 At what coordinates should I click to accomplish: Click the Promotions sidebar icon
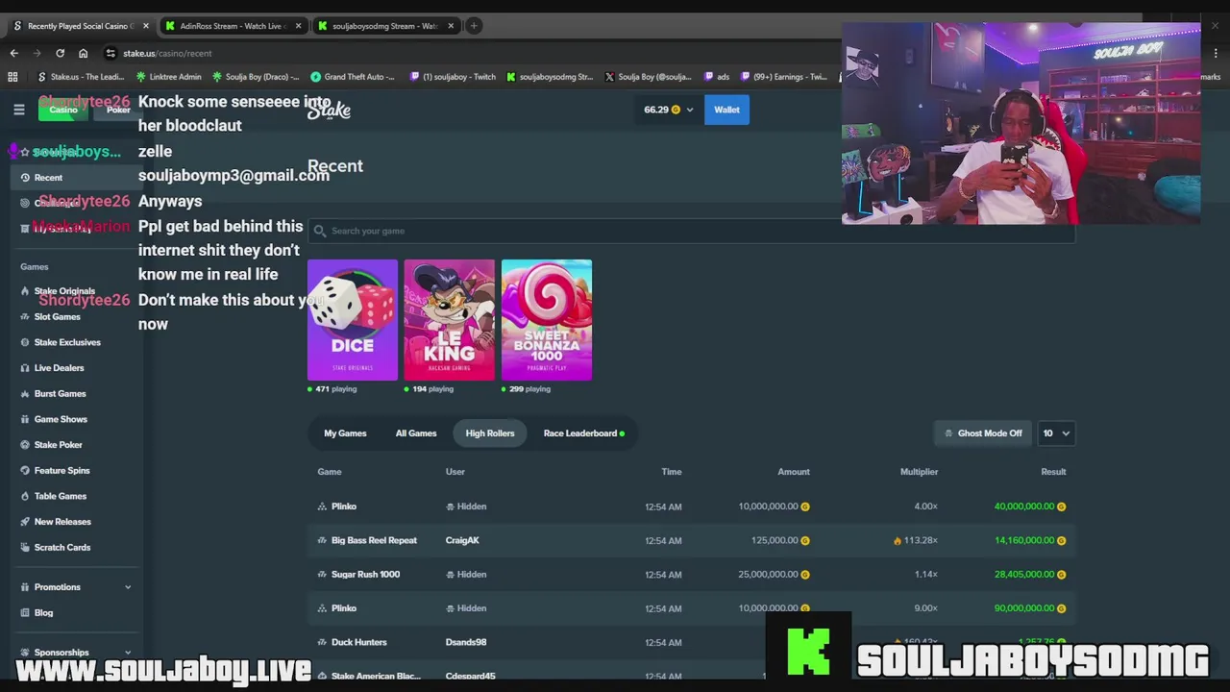pyautogui.click(x=25, y=587)
